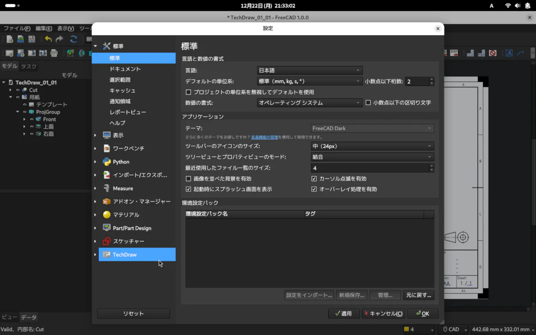
Task: Open the ツールバーのアイコンのサイズ dropdown
Action: pyautogui.click(x=372, y=146)
